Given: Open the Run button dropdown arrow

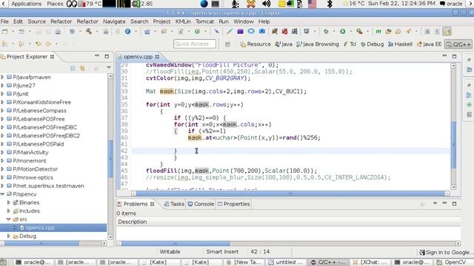Looking at the screenshot, I should click(x=350, y=31).
